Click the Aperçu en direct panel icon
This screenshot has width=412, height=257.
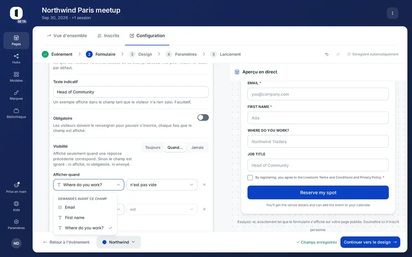click(237, 72)
